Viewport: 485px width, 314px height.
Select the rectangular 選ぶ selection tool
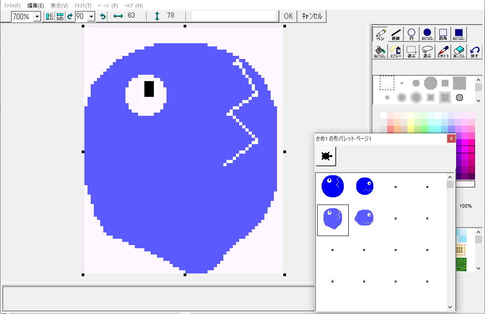point(411,51)
